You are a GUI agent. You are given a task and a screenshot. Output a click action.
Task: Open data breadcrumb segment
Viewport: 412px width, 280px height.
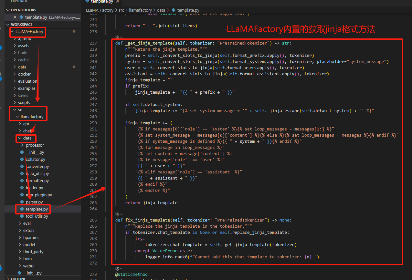coord(161,10)
